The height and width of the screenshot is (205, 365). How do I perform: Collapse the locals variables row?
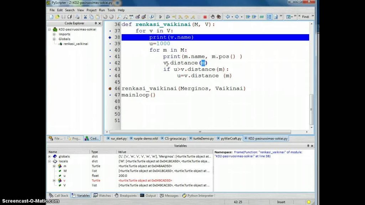click(x=49, y=161)
